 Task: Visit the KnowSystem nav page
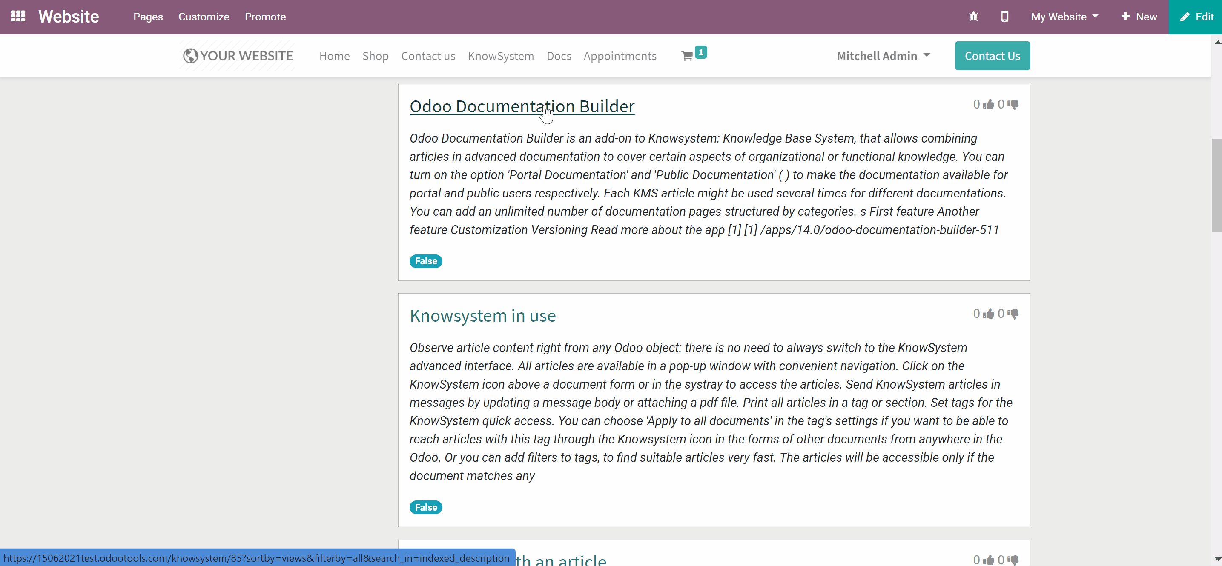pos(500,56)
